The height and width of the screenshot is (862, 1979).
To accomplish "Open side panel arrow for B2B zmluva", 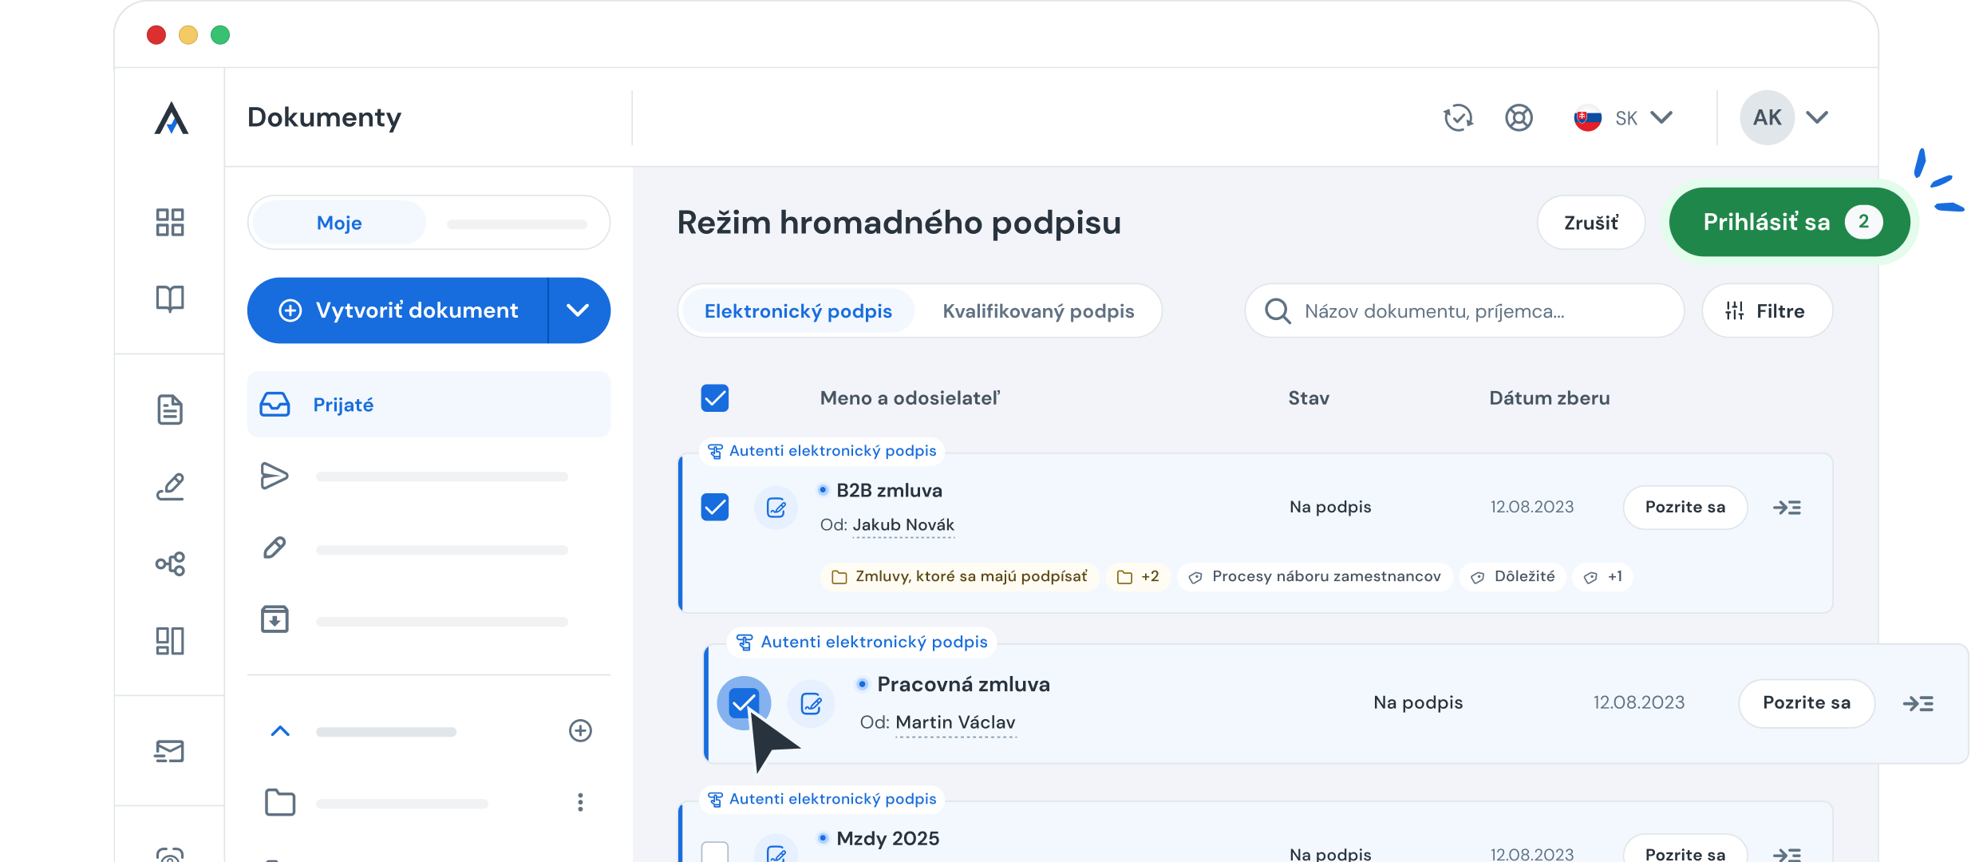I will 1787,508.
